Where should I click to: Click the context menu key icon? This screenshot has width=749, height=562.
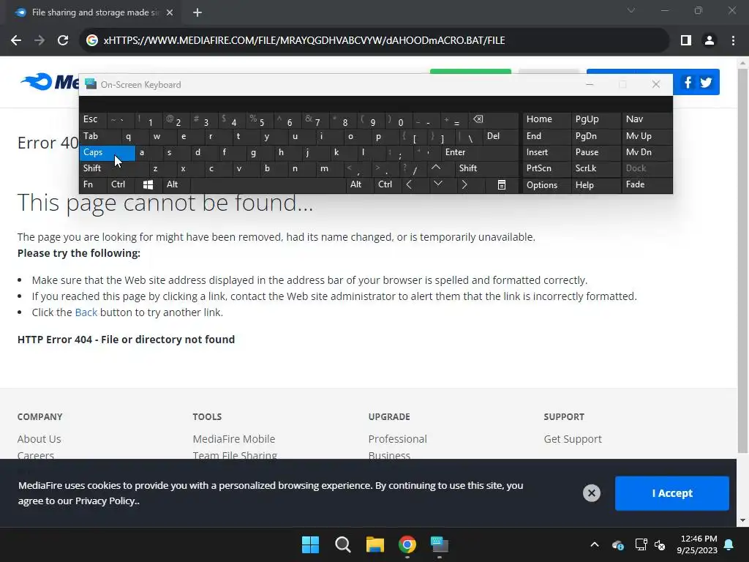click(502, 184)
